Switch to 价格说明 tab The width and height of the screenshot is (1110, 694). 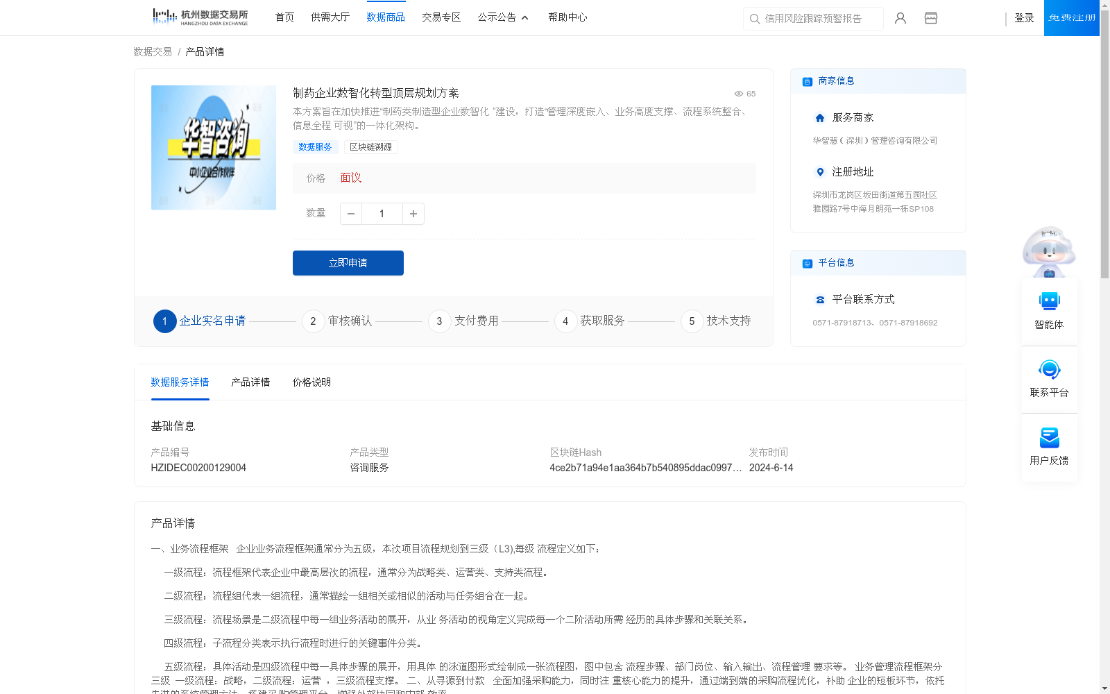pyautogui.click(x=311, y=382)
